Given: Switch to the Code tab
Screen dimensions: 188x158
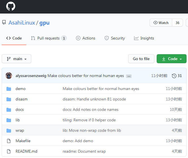Looking at the screenshot, I should point(14,38).
